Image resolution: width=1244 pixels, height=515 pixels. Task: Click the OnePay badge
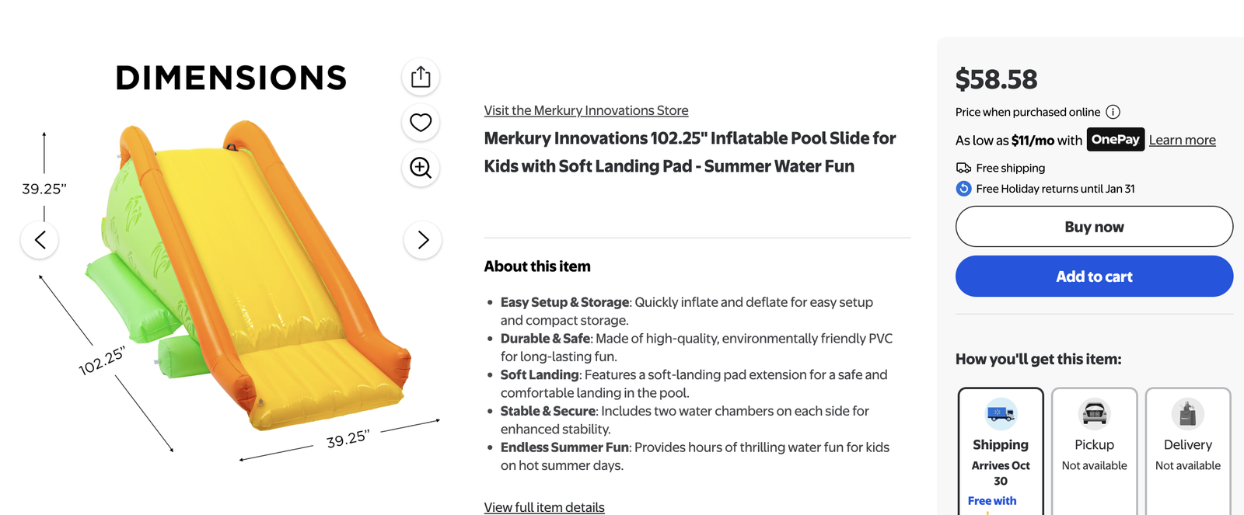(1115, 140)
